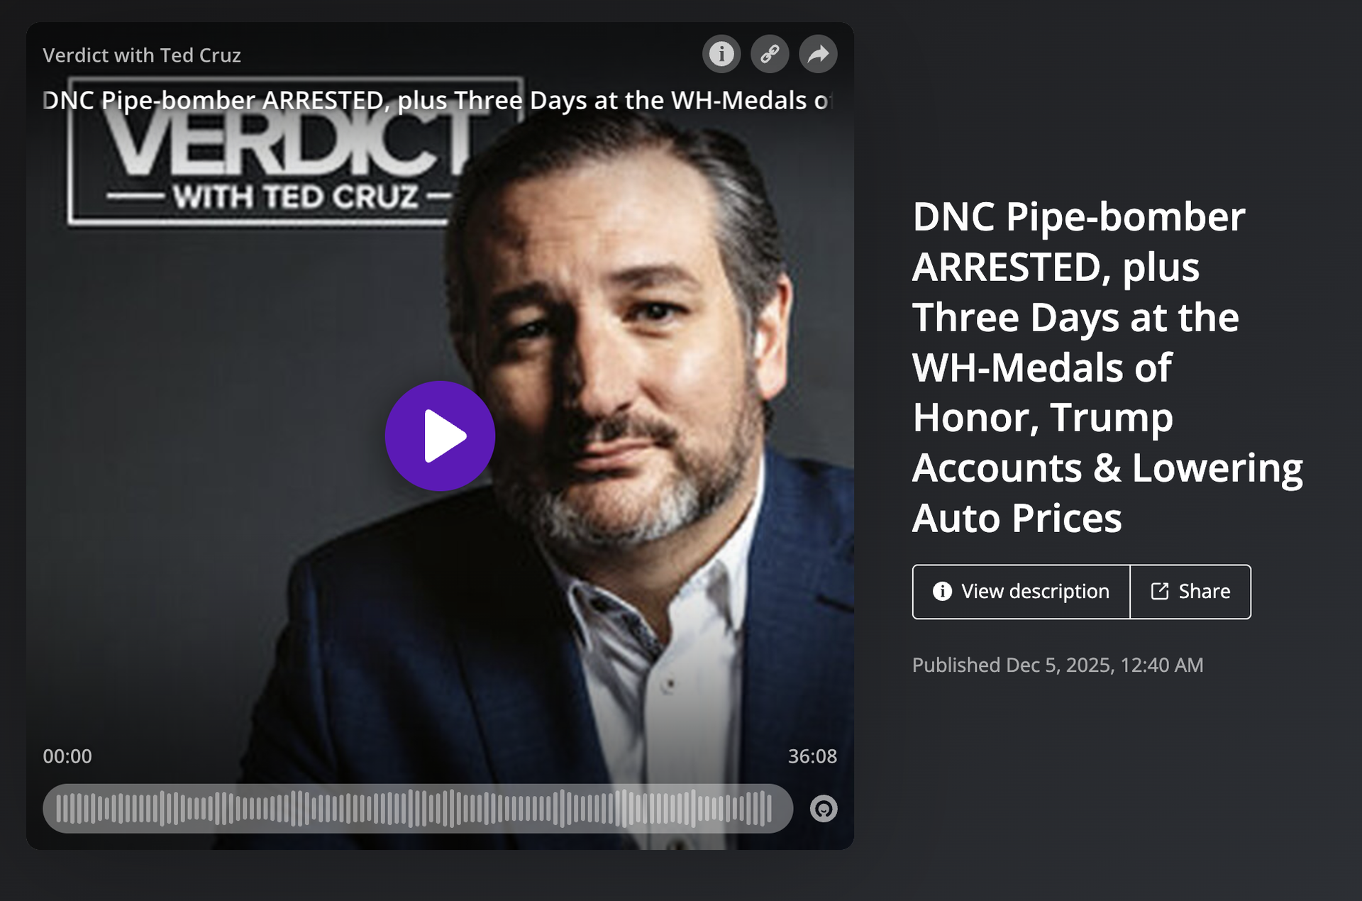Open the Verdict with Ted Cruz show link
Image resolution: width=1362 pixels, height=901 pixels.
[x=142, y=55]
